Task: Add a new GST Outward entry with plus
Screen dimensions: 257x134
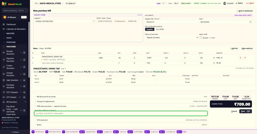Action: [x=24, y=92]
